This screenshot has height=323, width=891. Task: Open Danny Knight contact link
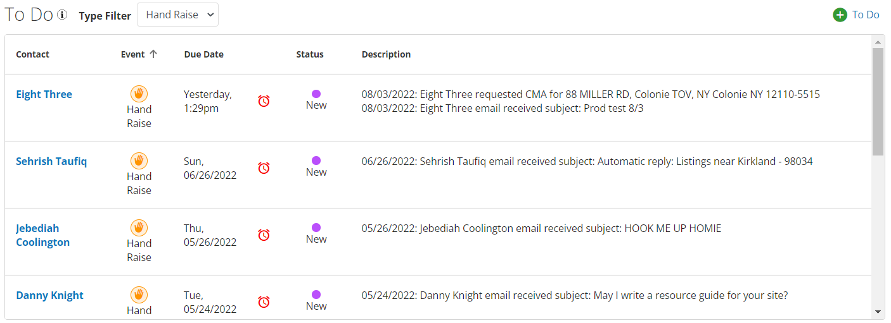(x=50, y=295)
